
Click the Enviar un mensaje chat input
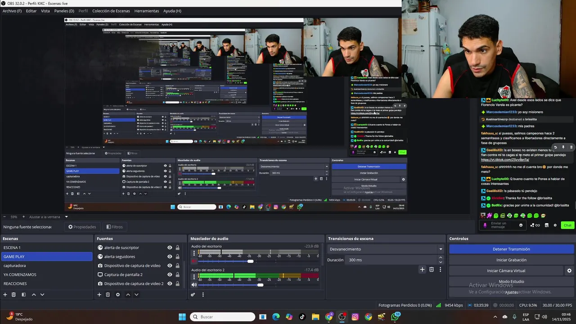pos(502,225)
